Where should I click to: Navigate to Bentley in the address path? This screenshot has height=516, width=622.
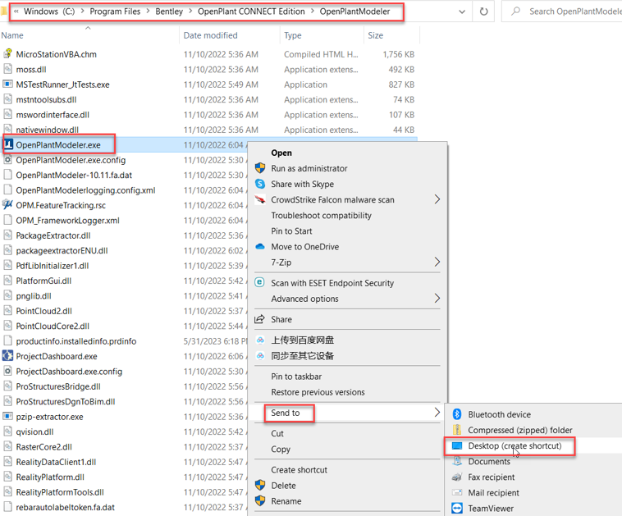point(169,11)
